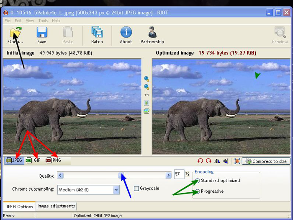Choose Progressive encoding
The height and width of the screenshot is (220, 293).
pyautogui.click(x=197, y=192)
